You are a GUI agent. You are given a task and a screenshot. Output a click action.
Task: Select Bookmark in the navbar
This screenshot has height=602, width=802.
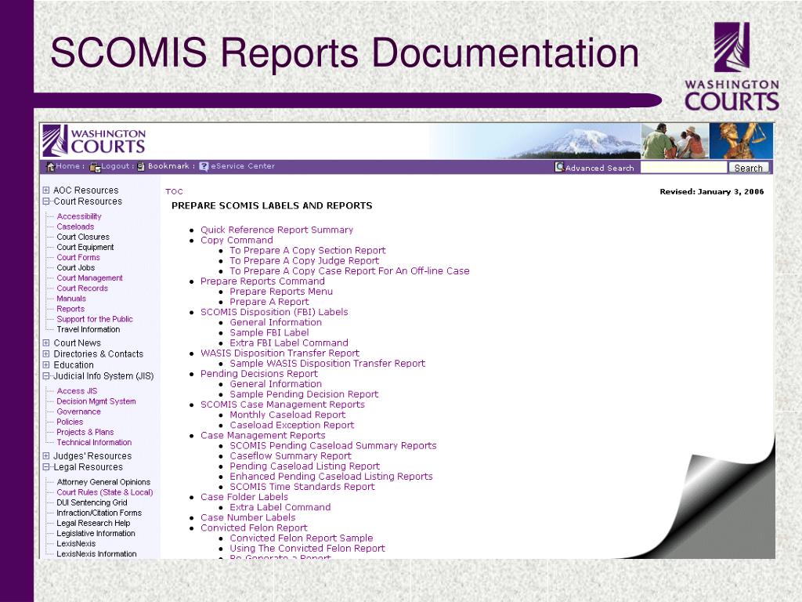point(168,166)
